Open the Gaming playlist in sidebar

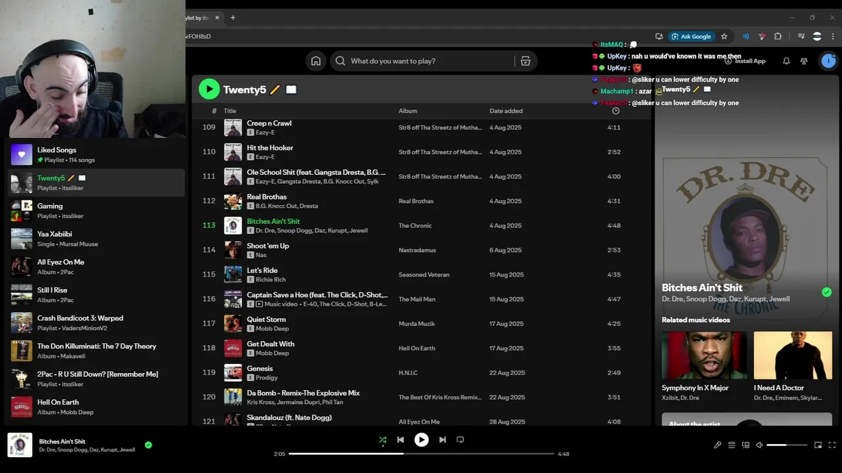(96, 211)
